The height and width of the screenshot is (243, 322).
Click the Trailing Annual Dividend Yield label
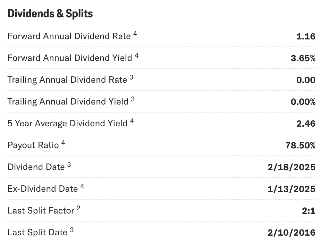[x=68, y=102]
